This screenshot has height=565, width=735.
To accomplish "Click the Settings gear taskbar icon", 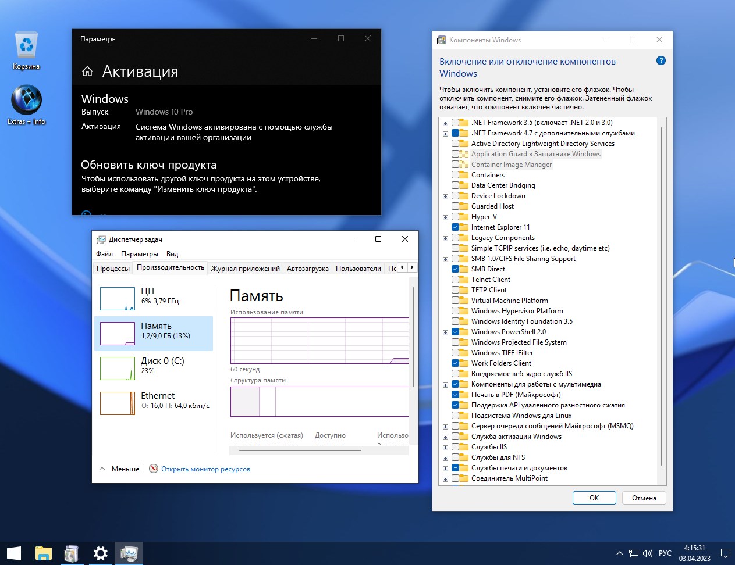I will pos(100,553).
